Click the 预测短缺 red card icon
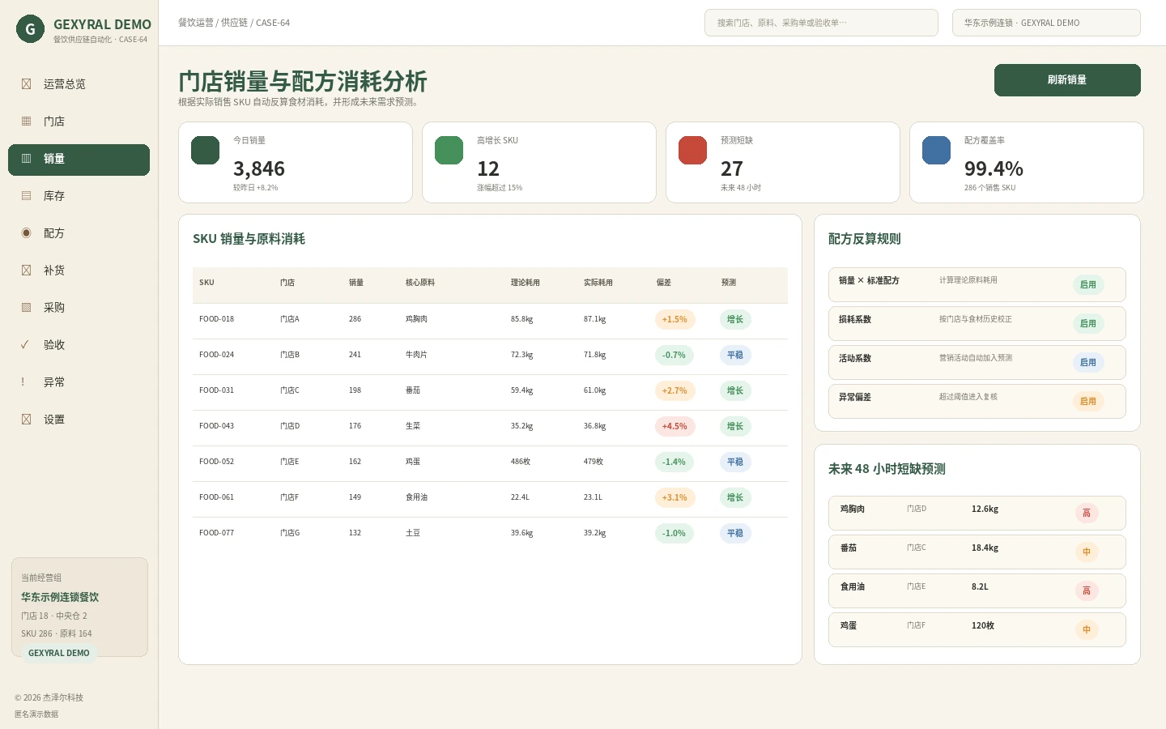The height and width of the screenshot is (729, 1166). pyautogui.click(x=693, y=151)
